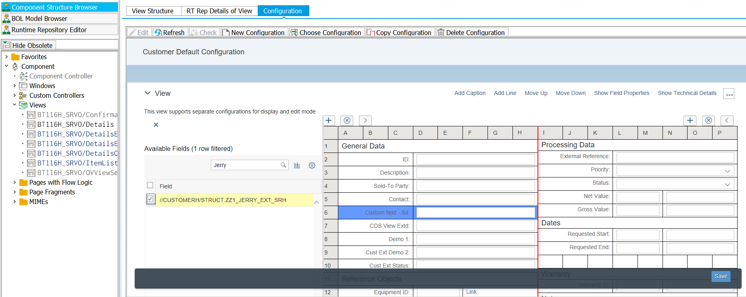Screen dimensions: 746x297
Task: Click the column chart icon beside the search
Action: tap(297, 165)
